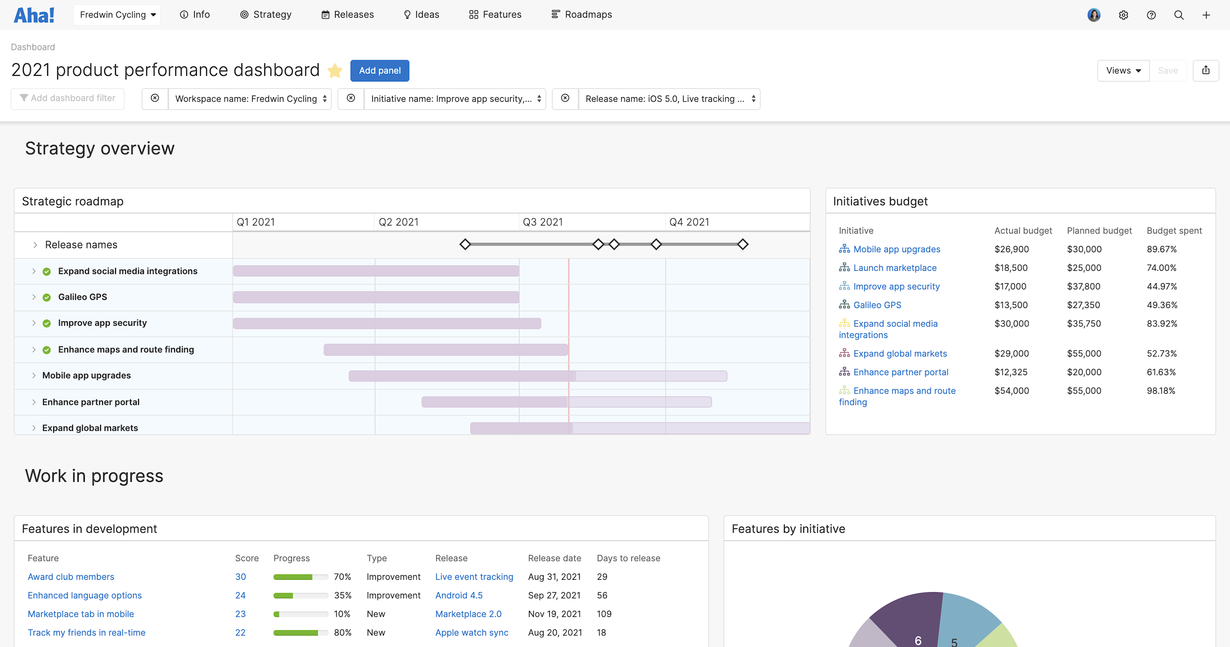
Task: Open search with the magnifier icon
Action: pyautogui.click(x=1178, y=15)
